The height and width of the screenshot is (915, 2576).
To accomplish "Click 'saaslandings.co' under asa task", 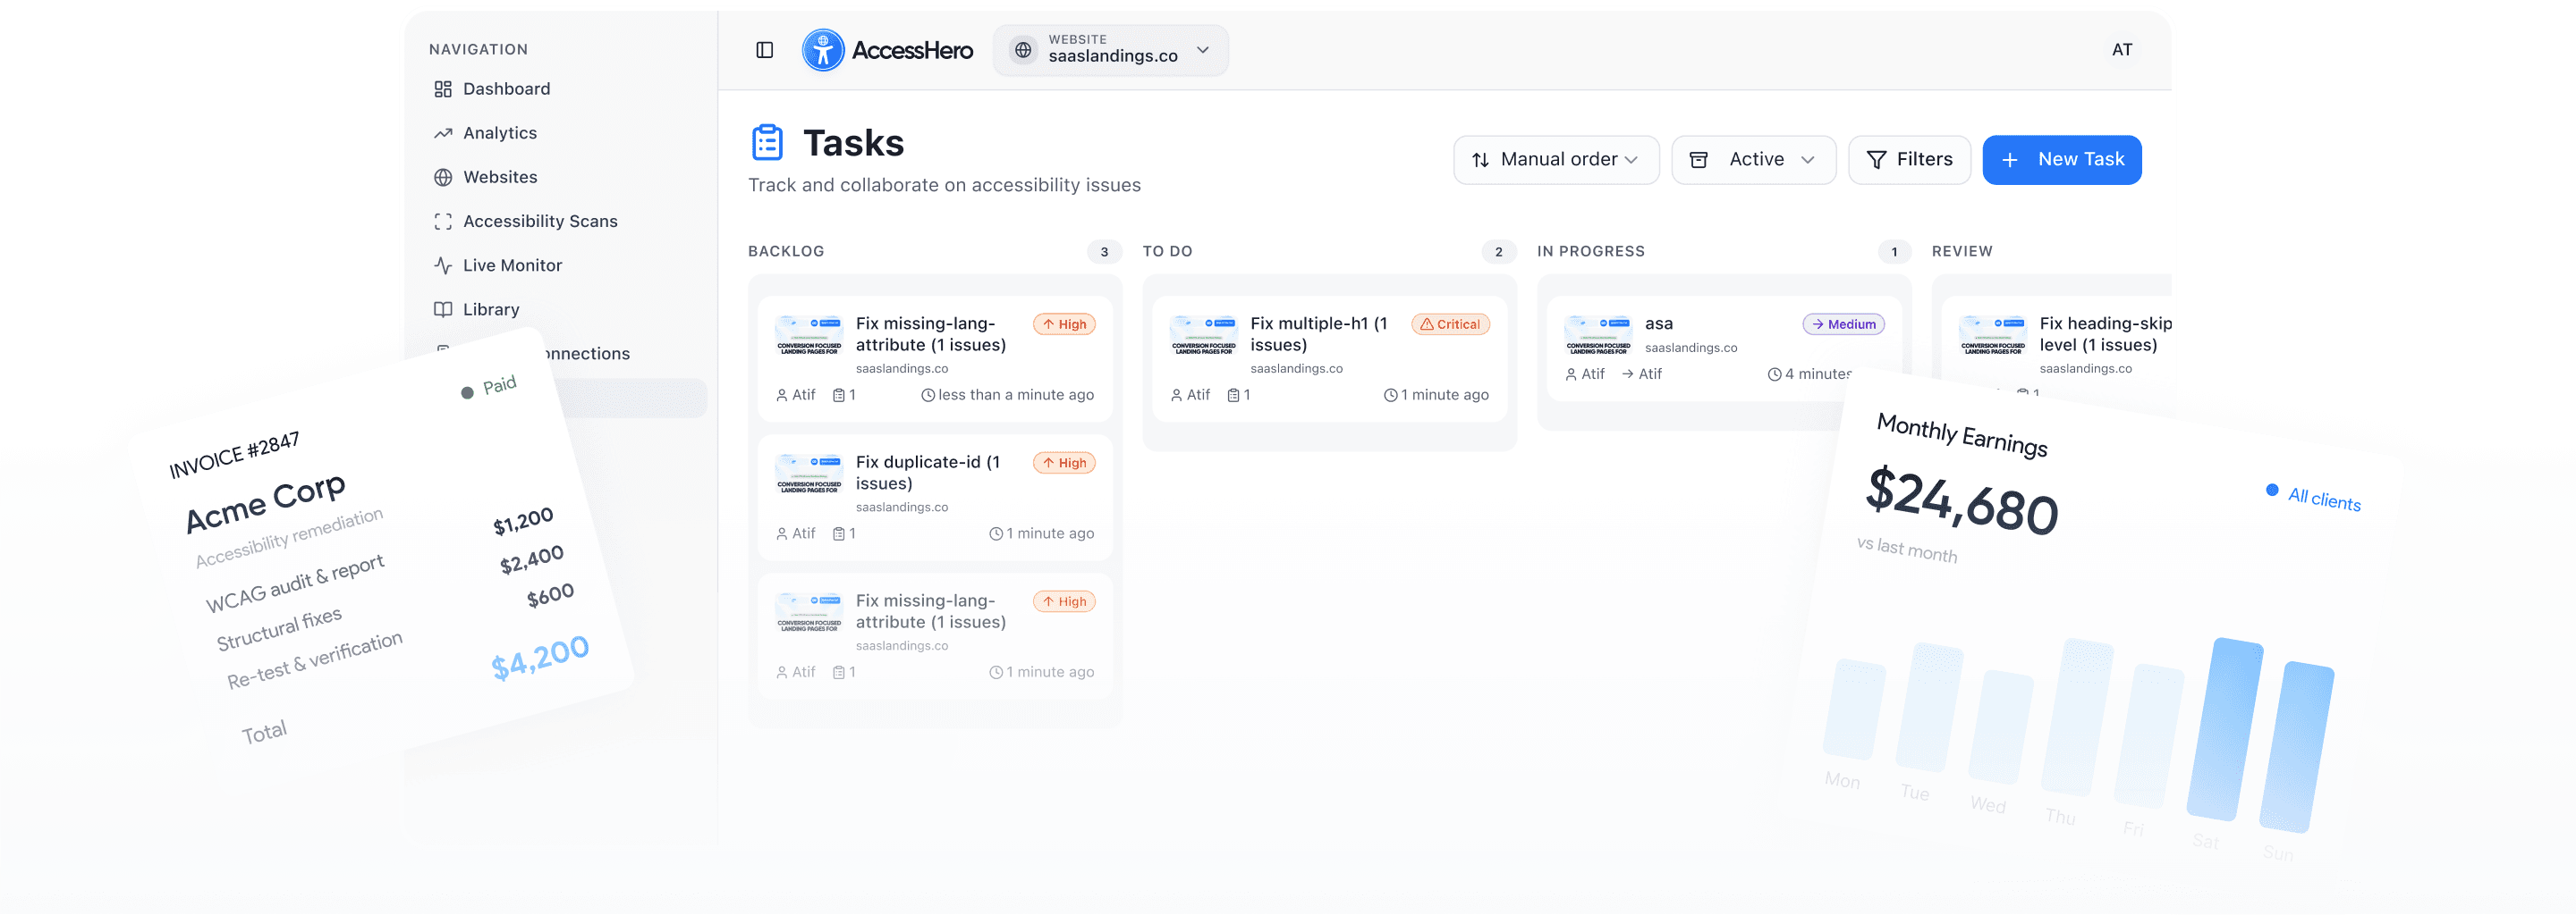I will pyautogui.click(x=1691, y=348).
